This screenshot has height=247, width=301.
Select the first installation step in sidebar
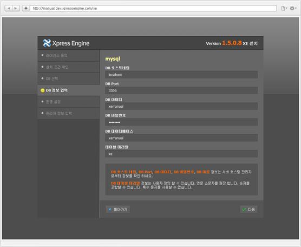(69, 55)
